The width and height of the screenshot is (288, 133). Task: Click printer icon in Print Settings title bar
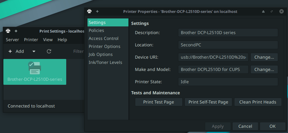(8, 31)
